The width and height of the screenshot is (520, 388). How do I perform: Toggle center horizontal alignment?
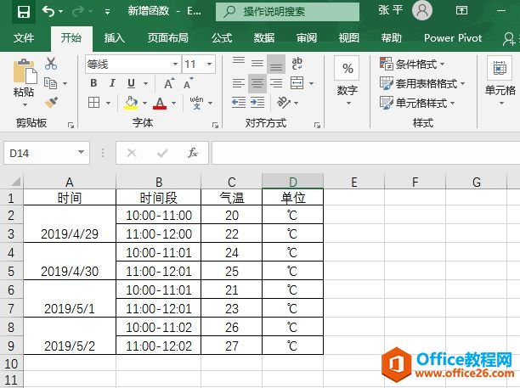tap(257, 83)
